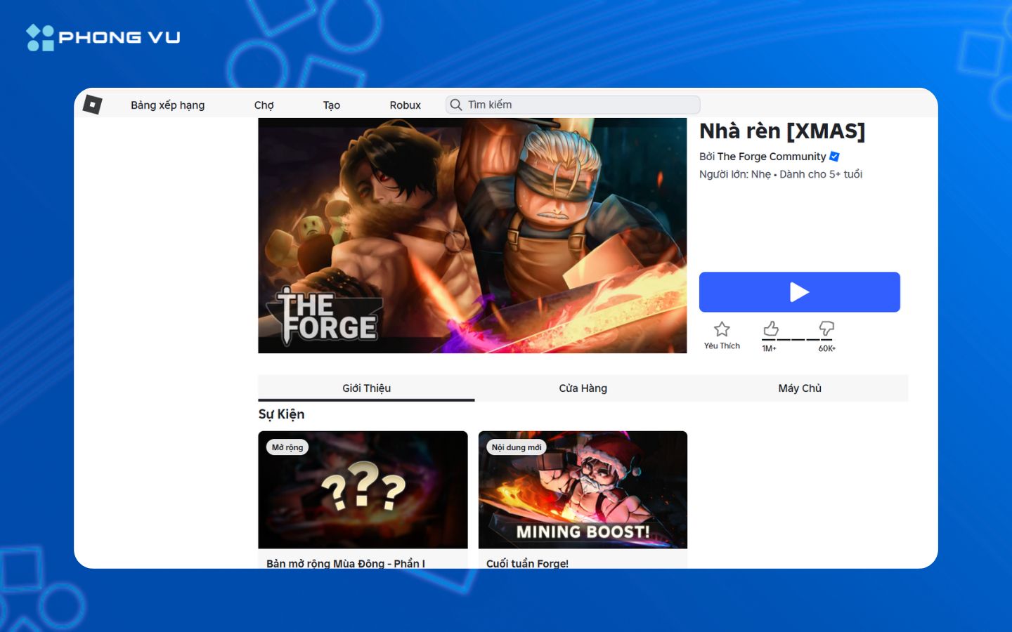Click the Sự Kiện heading
This screenshot has height=632, width=1012.
[281, 414]
